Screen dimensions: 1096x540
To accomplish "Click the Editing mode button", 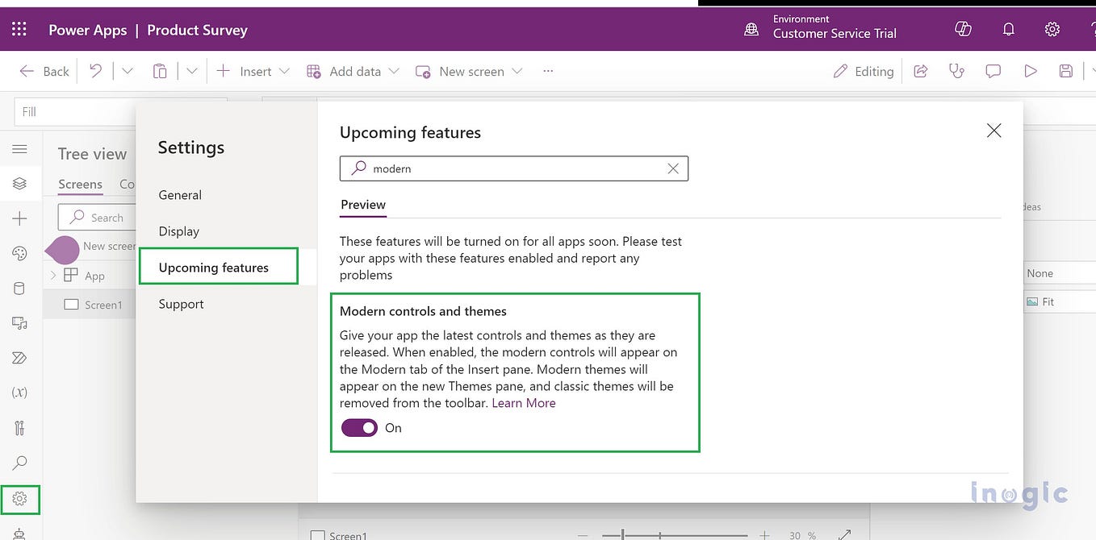I will coord(864,71).
